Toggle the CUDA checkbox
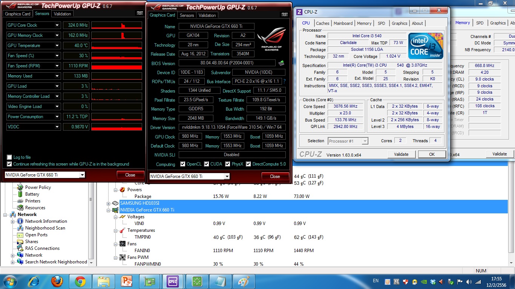The image size is (515, 289). (x=207, y=164)
